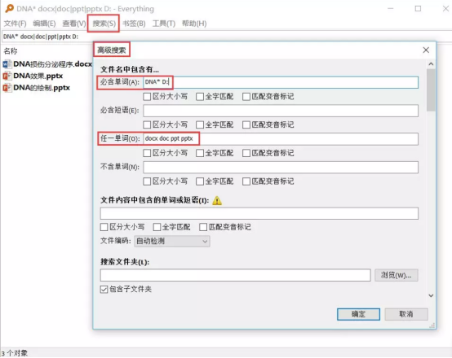452x358 pixels.
Task: Click the 取消 button
Action: coord(405,314)
